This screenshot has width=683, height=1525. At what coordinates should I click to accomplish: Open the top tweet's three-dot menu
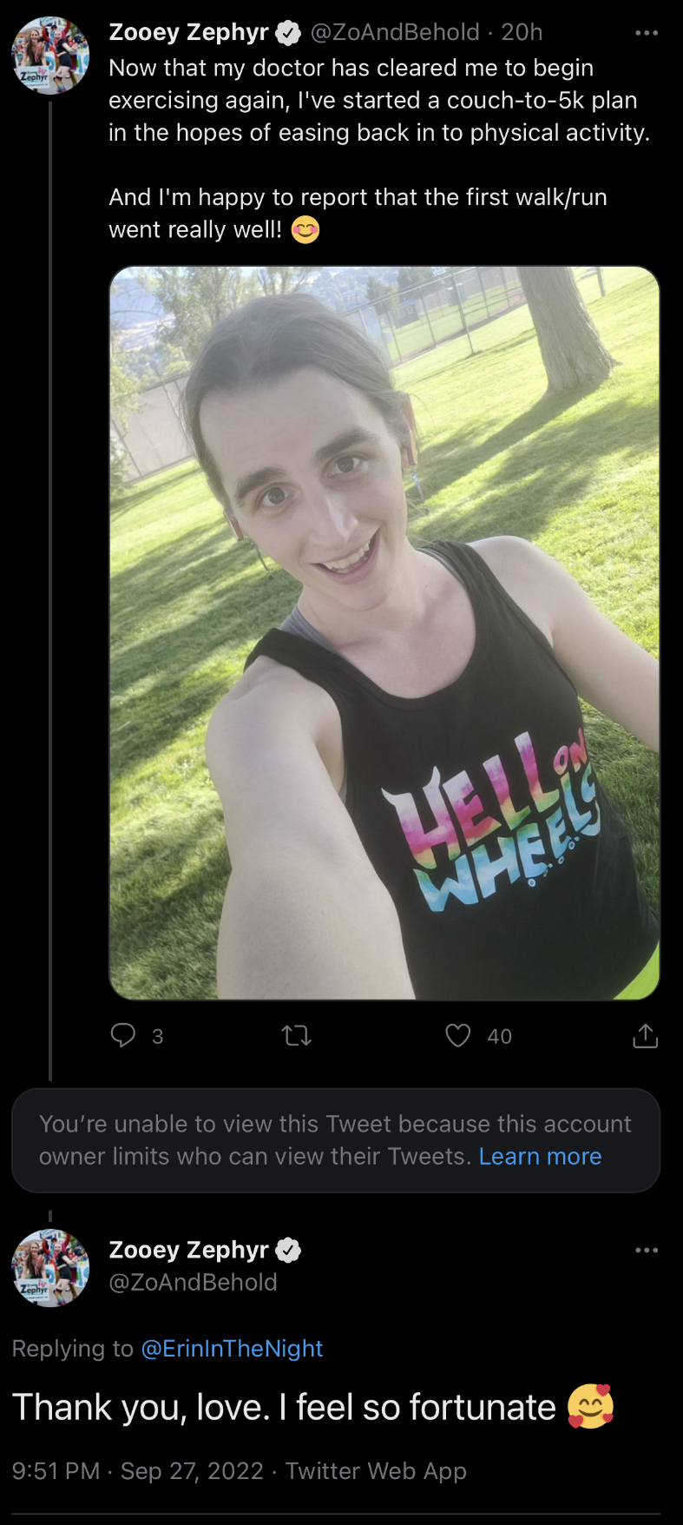(x=647, y=33)
